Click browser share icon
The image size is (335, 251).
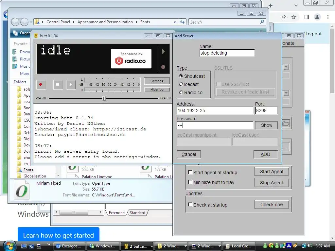[x=283, y=17]
